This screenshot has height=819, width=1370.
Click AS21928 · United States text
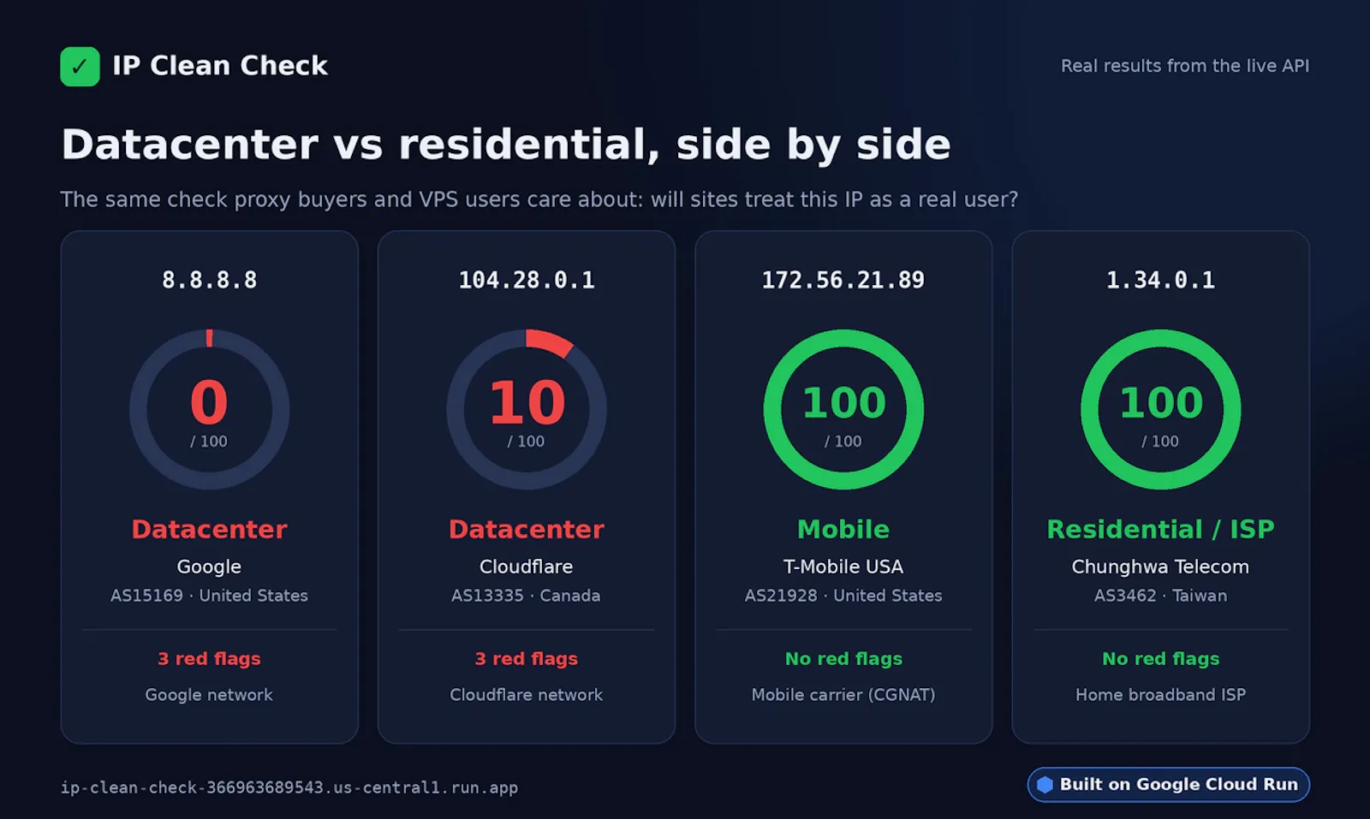point(843,596)
